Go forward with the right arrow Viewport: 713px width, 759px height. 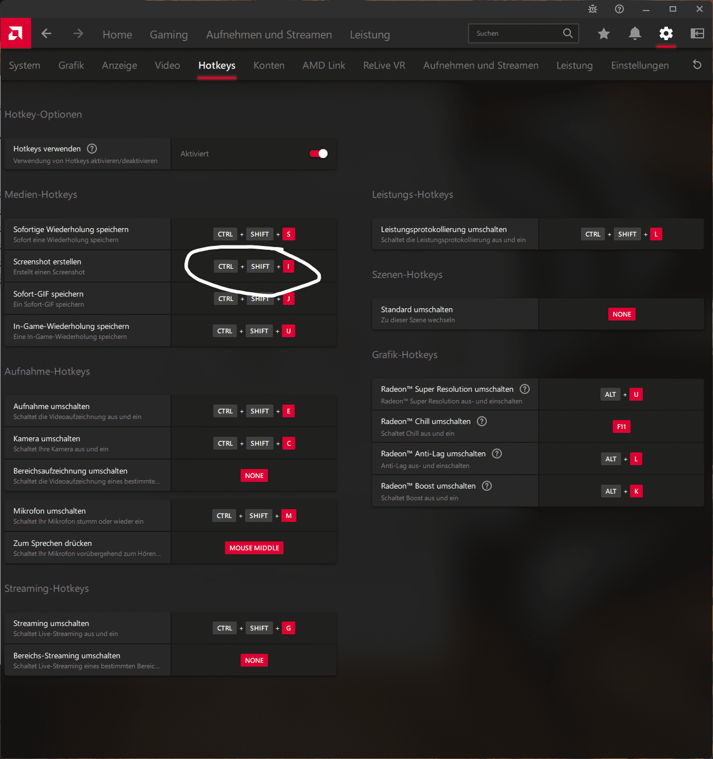tap(78, 33)
